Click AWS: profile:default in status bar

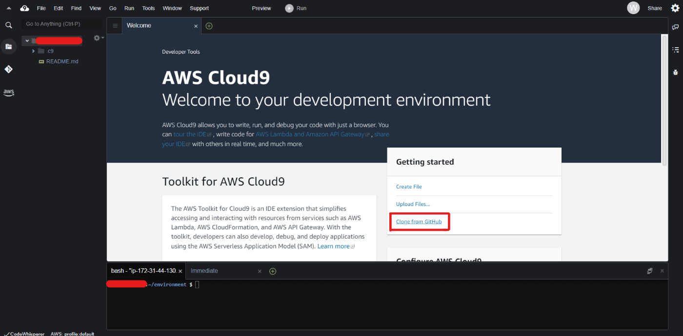[x=72, y=334]
